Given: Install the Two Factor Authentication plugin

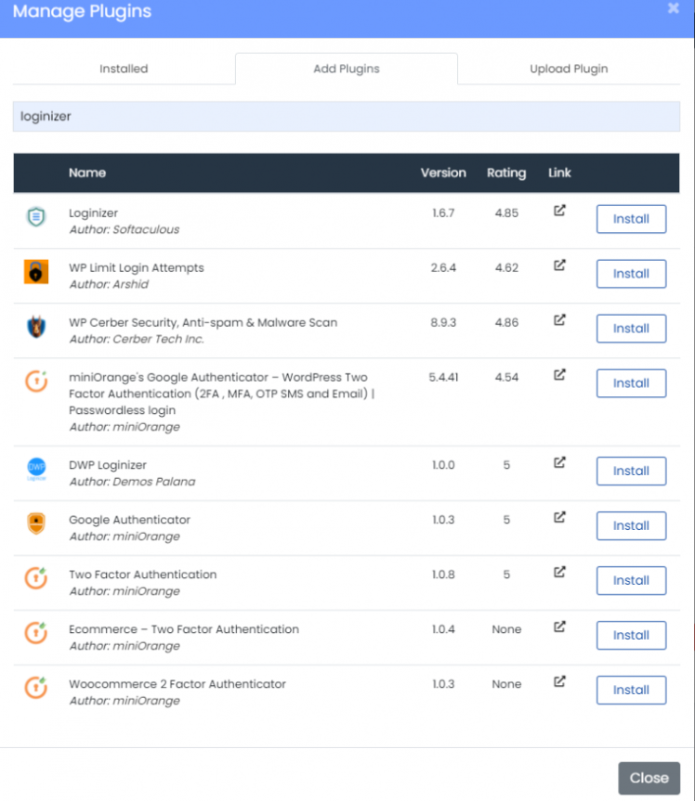Looking at the screenshot, I should [x=631, y=580].
